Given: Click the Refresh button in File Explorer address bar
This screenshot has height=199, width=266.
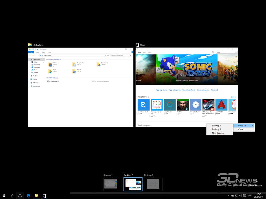Looking at the screenshot, I should [x=108, y=55].
